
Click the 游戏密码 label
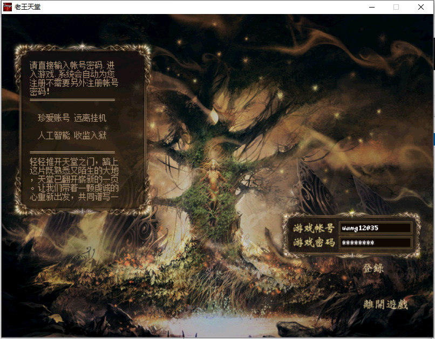pyautogui.click(x=314, y=243)
